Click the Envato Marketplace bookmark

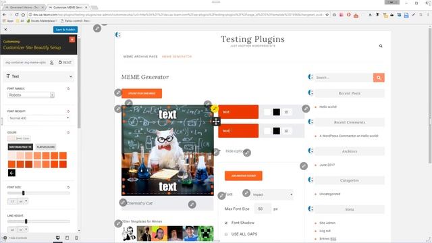pos(41,21)
